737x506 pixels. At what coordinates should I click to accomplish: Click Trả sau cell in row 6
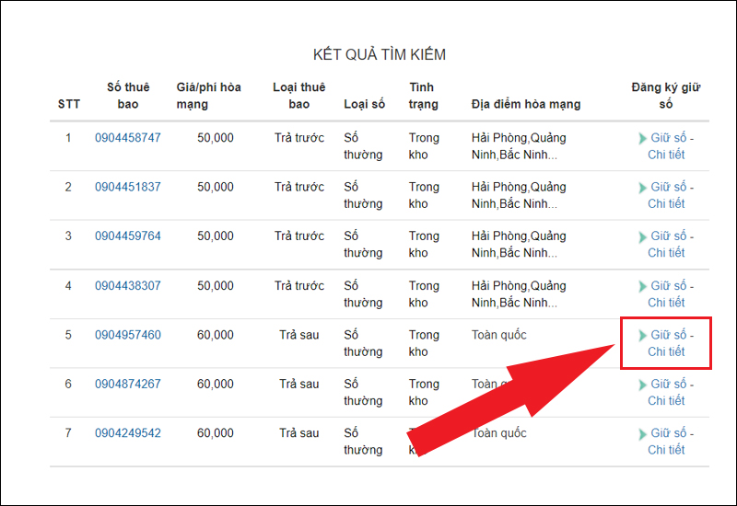[x=299, y=384]
